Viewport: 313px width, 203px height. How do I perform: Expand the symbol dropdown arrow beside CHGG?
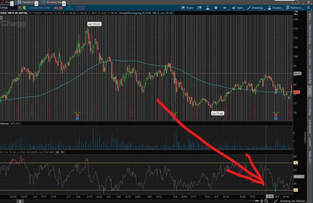point(20,8)
